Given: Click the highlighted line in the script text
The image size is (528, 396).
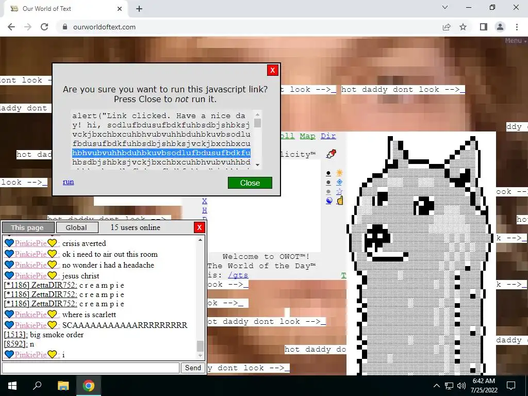Looking at the screenshot, I should pyautogui.click(x=161, y=153).
